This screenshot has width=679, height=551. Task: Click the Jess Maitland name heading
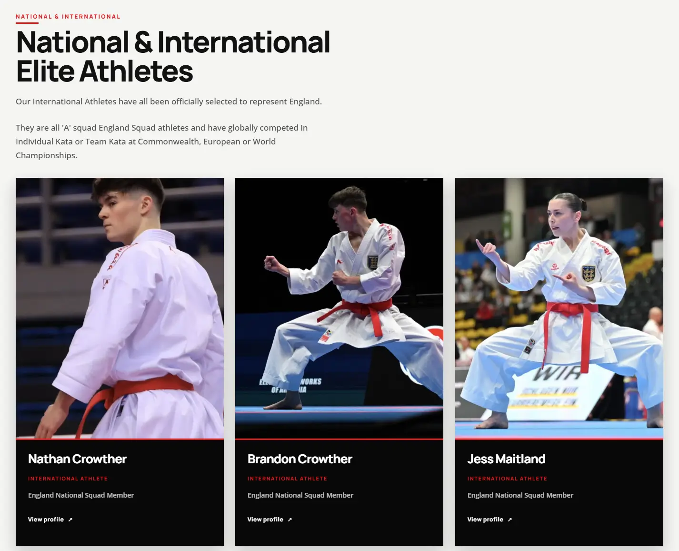click(506, 459)
